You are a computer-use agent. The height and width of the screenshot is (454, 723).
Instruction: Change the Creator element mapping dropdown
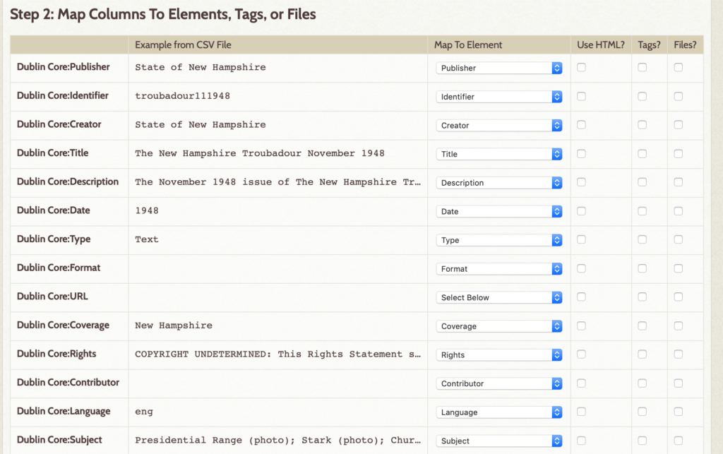(x=499, y=126)
